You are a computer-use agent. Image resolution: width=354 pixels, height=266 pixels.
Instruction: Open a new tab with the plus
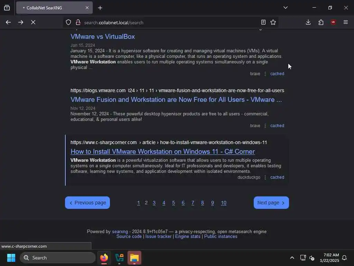tap(100, 8)
